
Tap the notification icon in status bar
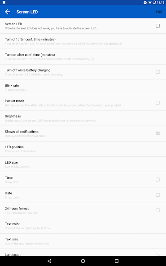pos(4,3)
